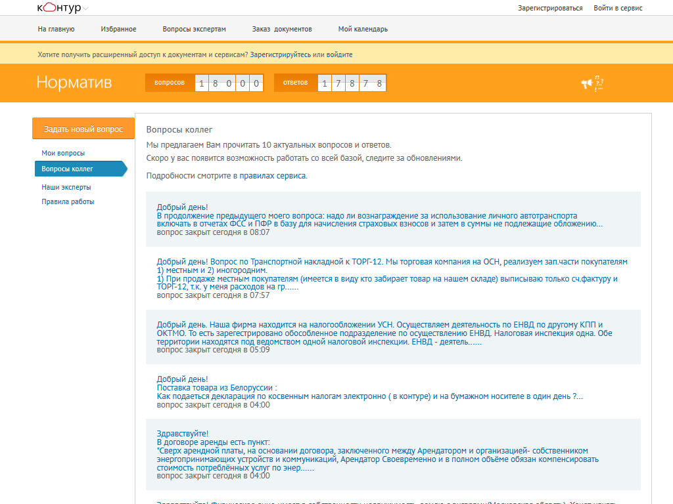Open the question about договоре аренды
The width and height of the screenshot is (673, 504).
click(x=378, y=450)
